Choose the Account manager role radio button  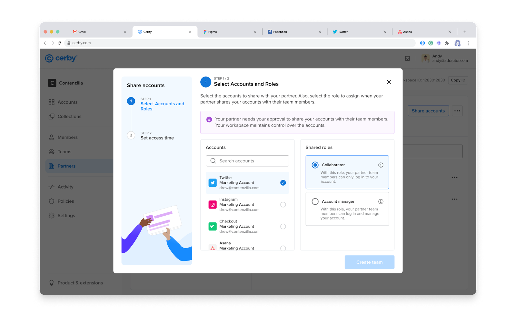(315, 201)
